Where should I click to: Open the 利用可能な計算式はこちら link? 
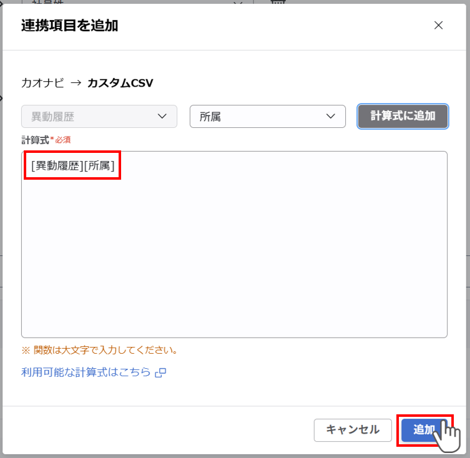click(86, 373)
